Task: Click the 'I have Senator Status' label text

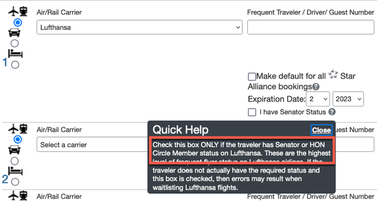Action: click(x=293, y=112)
